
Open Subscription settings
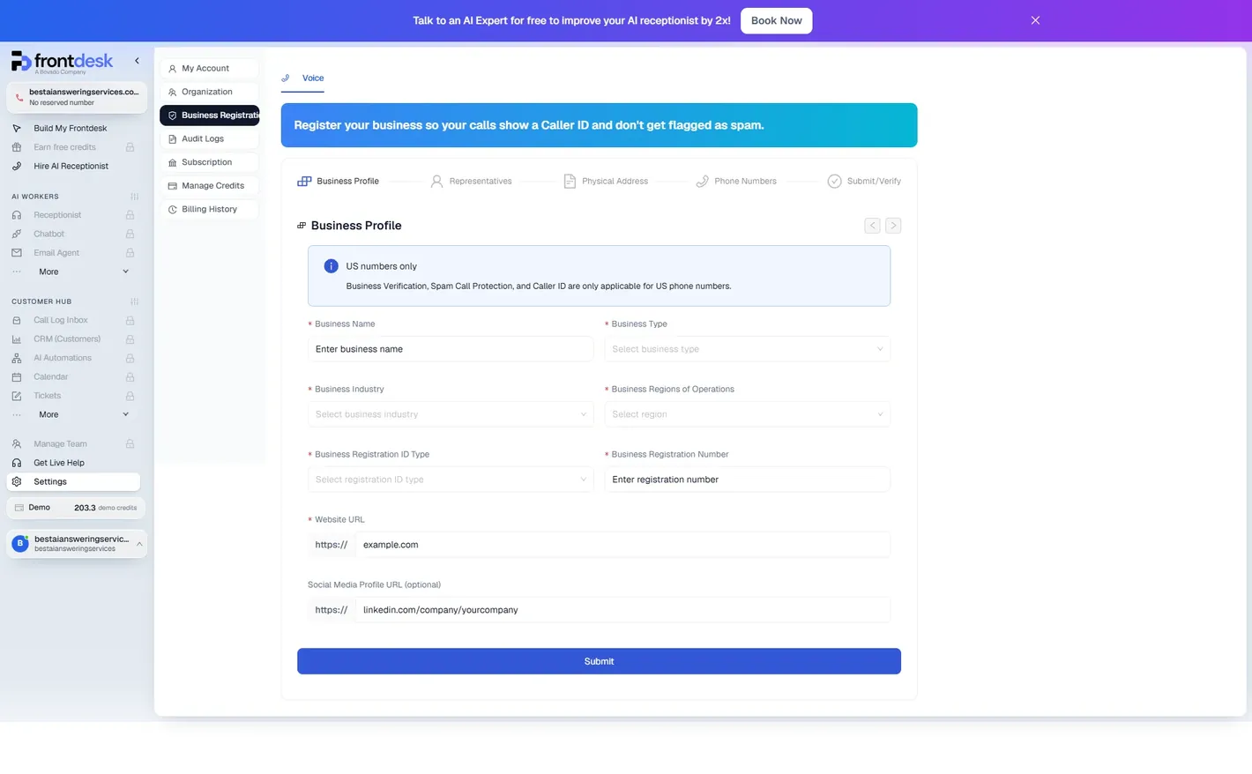coord(209,162)
